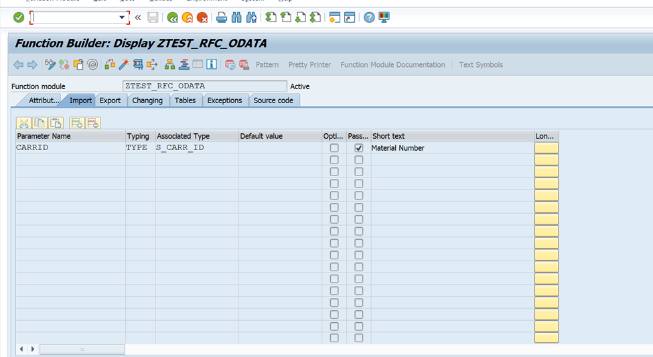Click the Display Object List hierarchy icon

click(169, 64)
